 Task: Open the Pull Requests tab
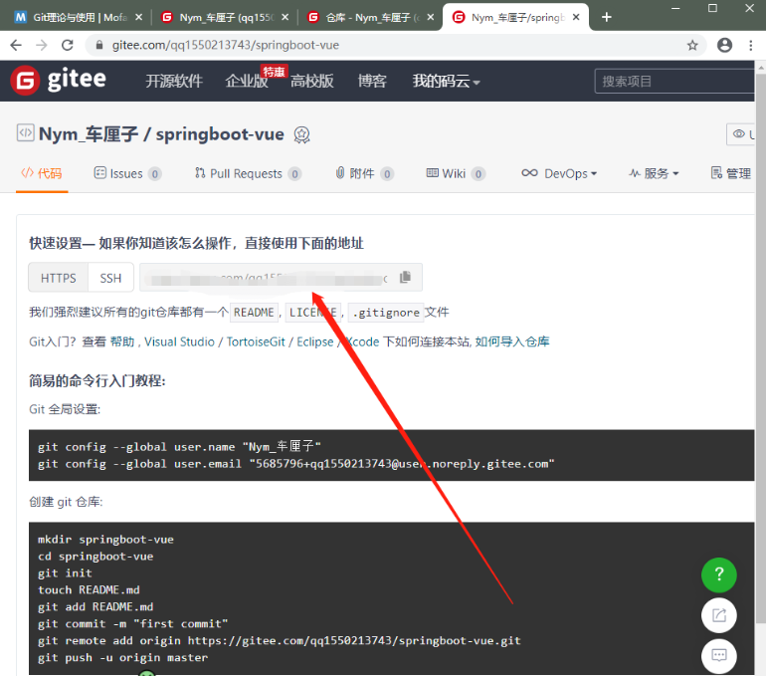pos(247,173)
